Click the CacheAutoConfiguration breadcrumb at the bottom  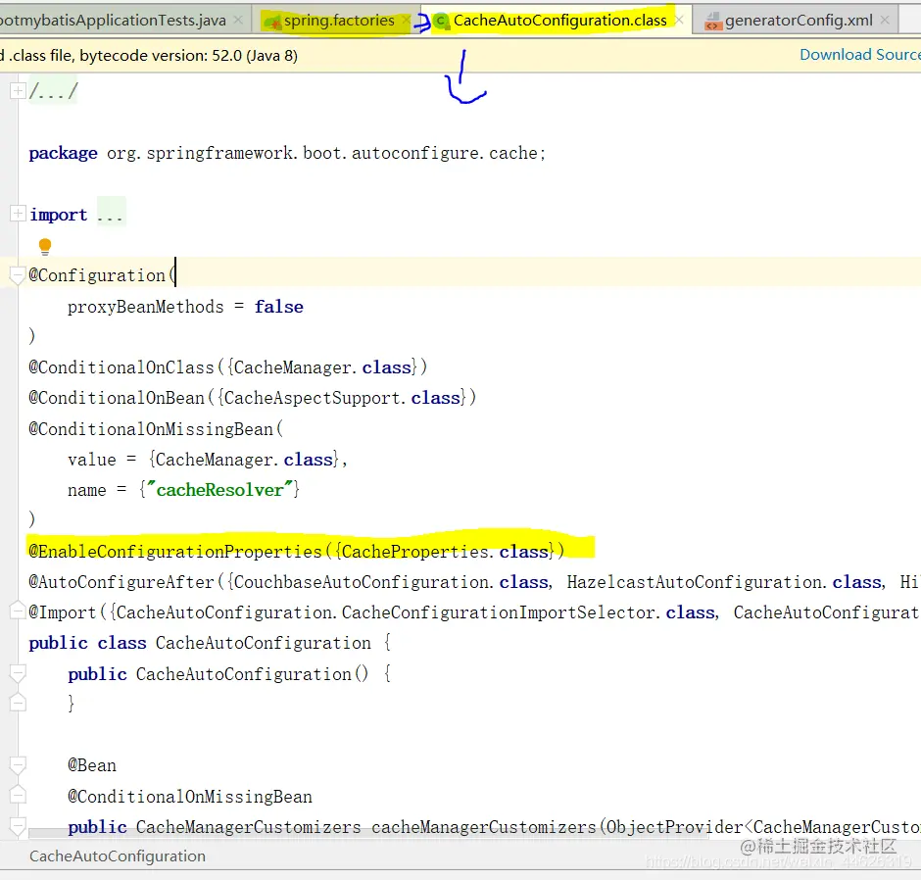pos(118,856)
